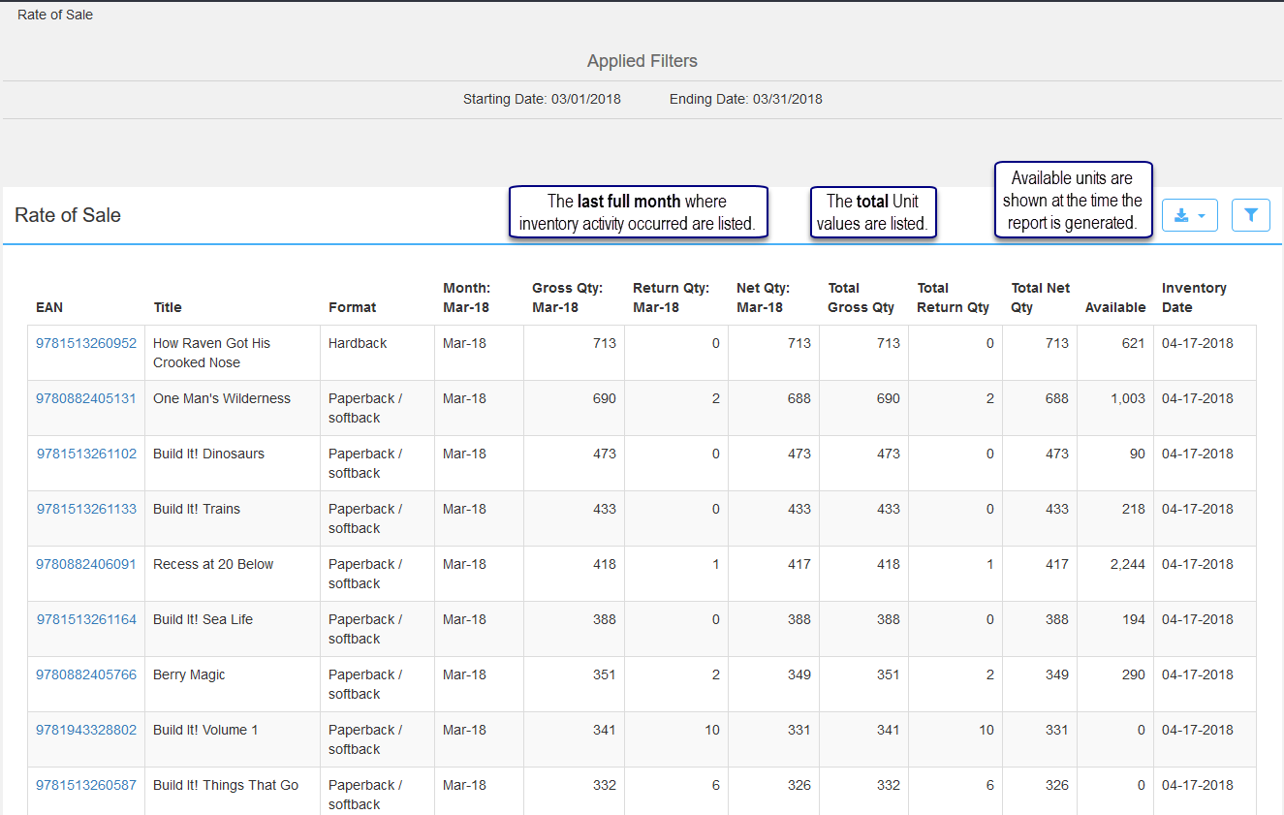Open the download export dropdown
Screen dimensions: 1284x815
click(x=1189, y=215)
